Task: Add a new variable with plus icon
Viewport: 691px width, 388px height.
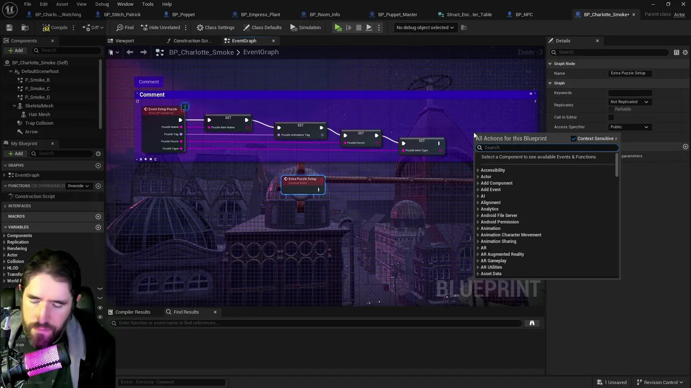Action: [98, 227]
